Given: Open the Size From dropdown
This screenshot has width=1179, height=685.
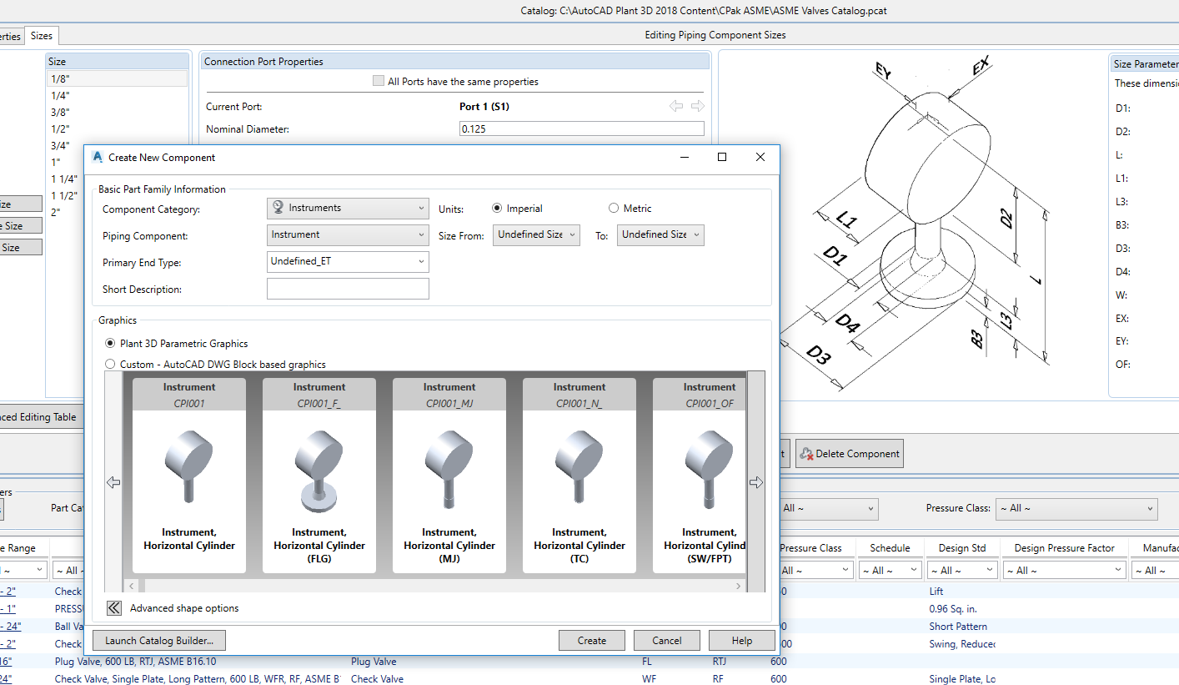Looking at the screenshot, I should coord(536,235).
